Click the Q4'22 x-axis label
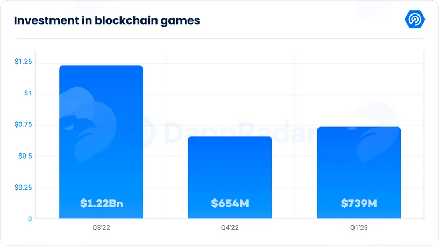The width and height of the screenshot is (439, 246). click(x=230, y=228)
